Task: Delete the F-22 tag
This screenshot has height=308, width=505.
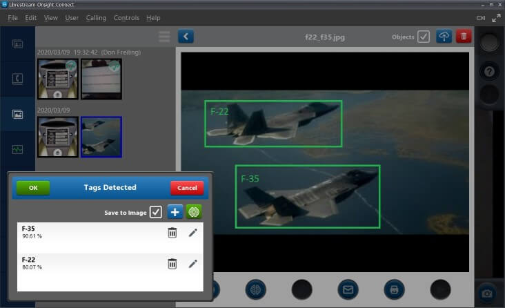Action: (172, 264)
